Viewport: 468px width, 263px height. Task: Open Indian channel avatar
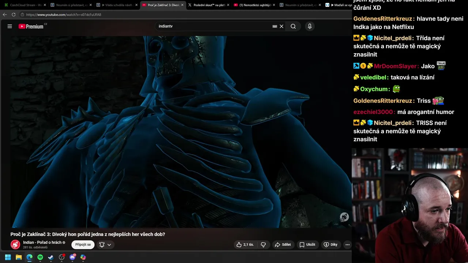[x=15, y=245]
